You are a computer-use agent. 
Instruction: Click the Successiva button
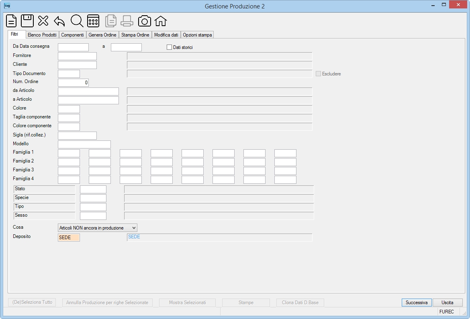click(x=417, y=303)
